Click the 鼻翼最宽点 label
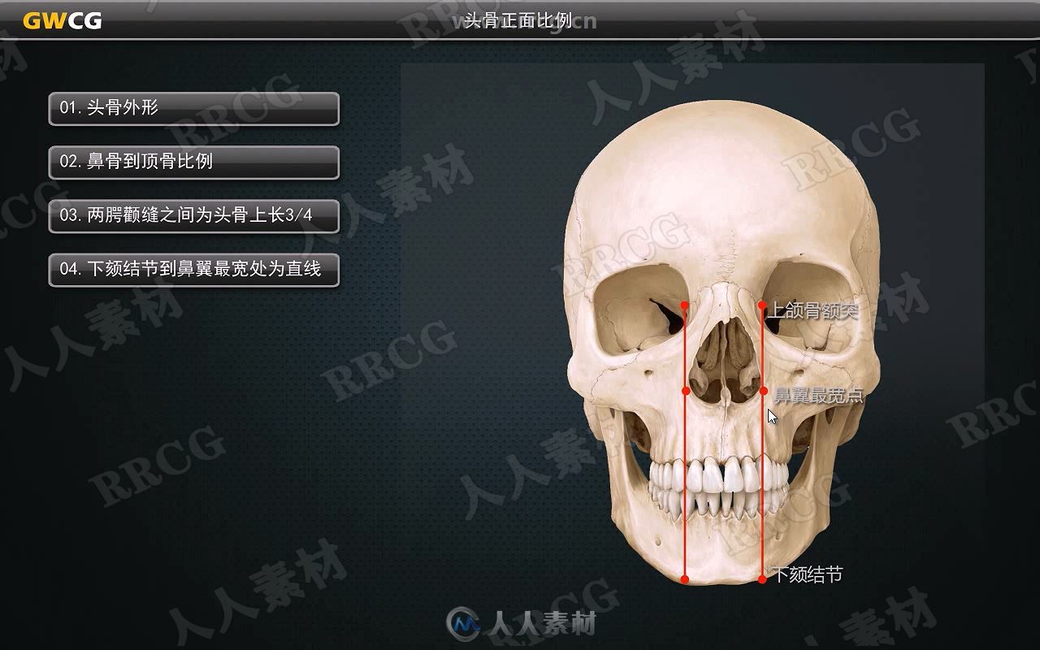1040x650 pixels. pyautogui.click(x=817, y=396)
